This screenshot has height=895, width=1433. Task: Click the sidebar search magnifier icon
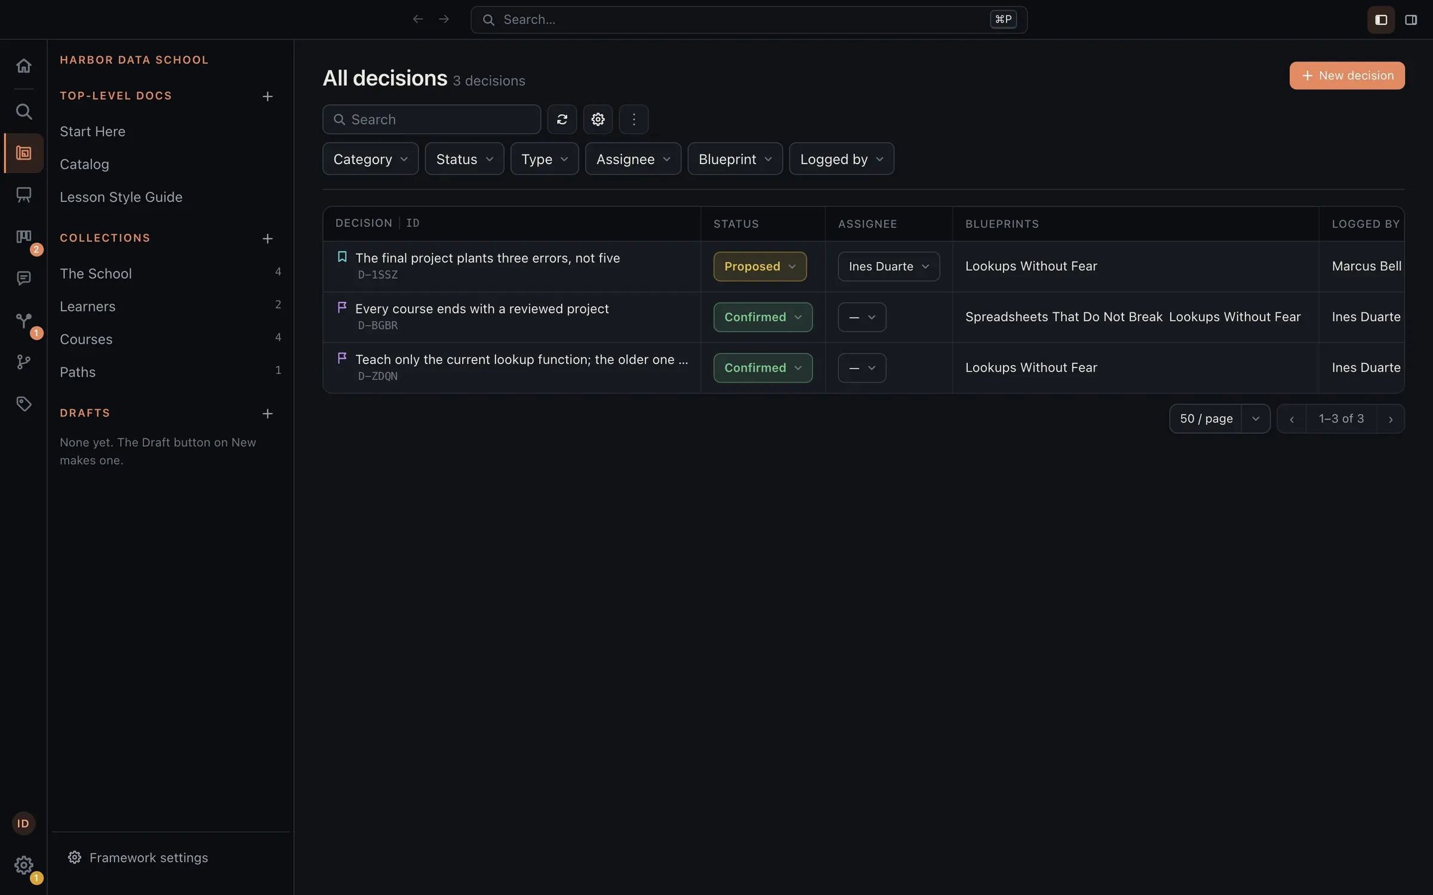23,112
